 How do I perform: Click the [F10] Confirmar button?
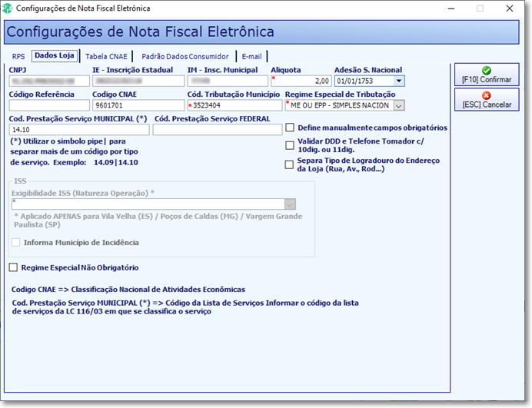(487, 75)
